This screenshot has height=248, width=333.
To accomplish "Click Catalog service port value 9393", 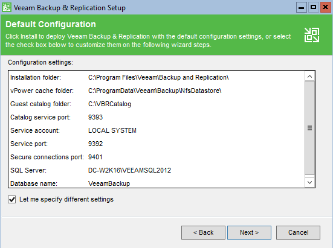I will [95, 117].
